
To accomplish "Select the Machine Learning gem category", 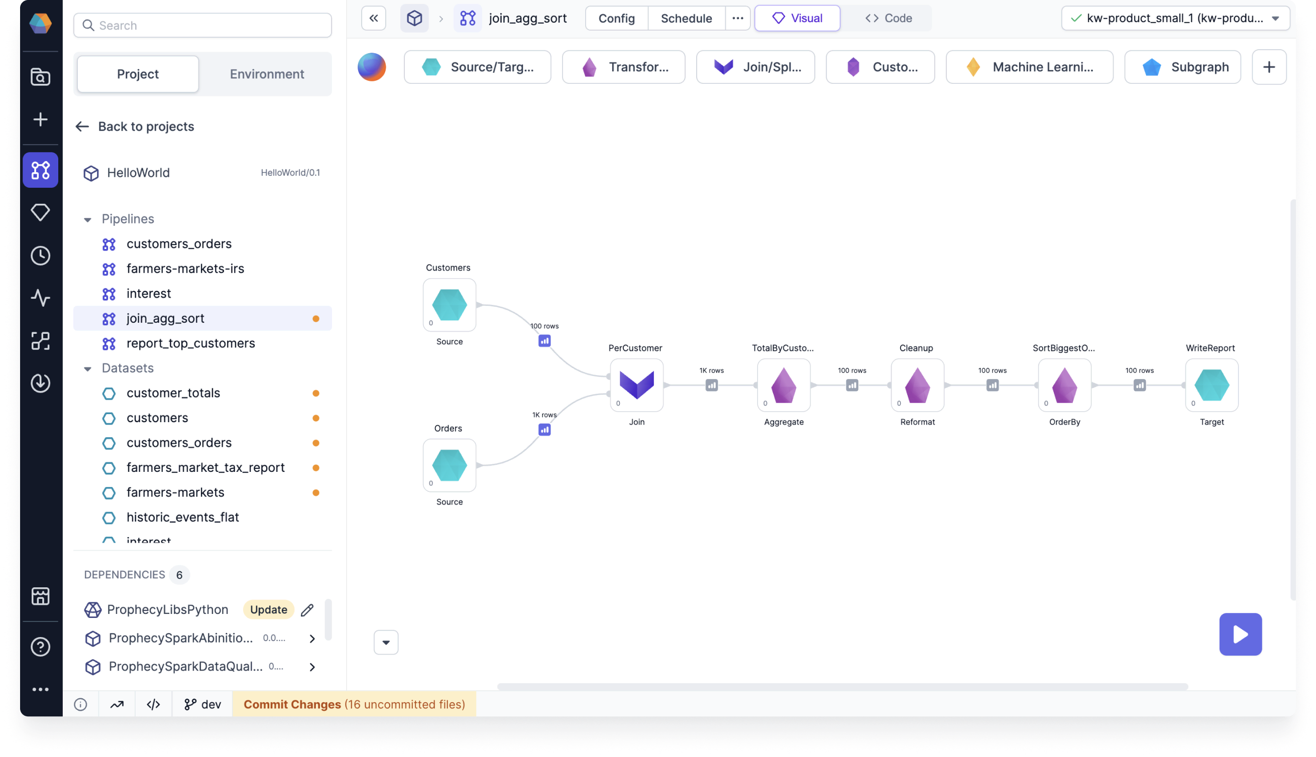I will [1029, 67].
